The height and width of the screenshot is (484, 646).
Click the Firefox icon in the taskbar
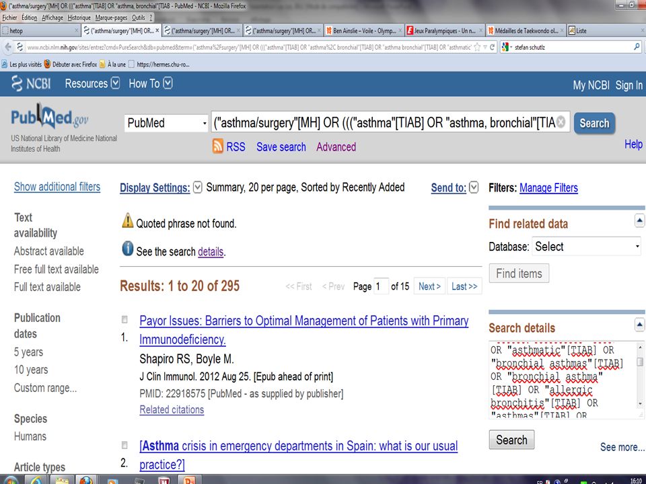(86, 480)
